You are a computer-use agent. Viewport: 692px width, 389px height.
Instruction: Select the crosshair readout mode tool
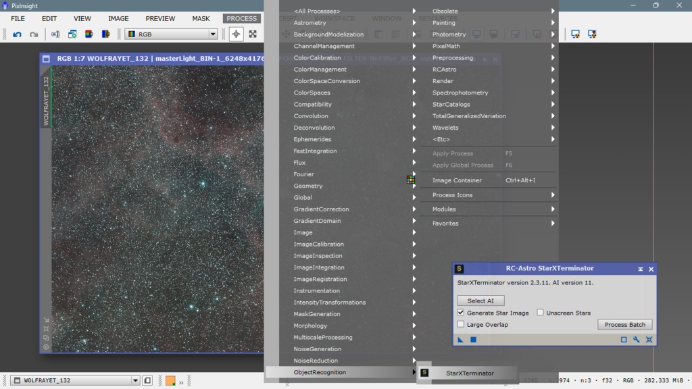(x=236, y=34)
